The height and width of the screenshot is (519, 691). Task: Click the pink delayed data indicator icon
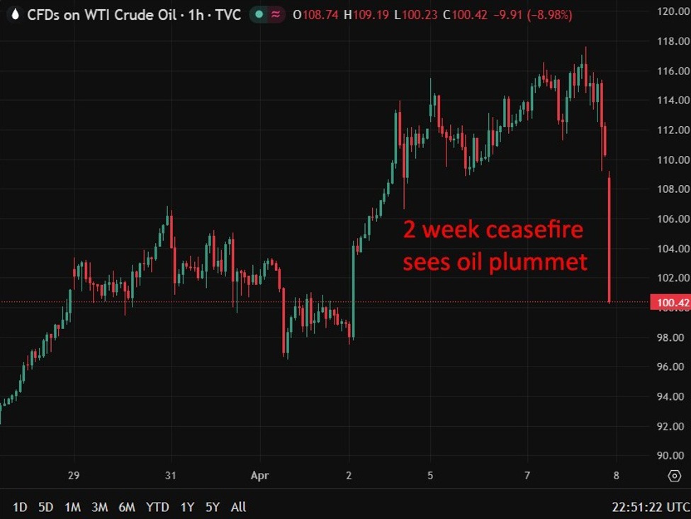point(276,14)
